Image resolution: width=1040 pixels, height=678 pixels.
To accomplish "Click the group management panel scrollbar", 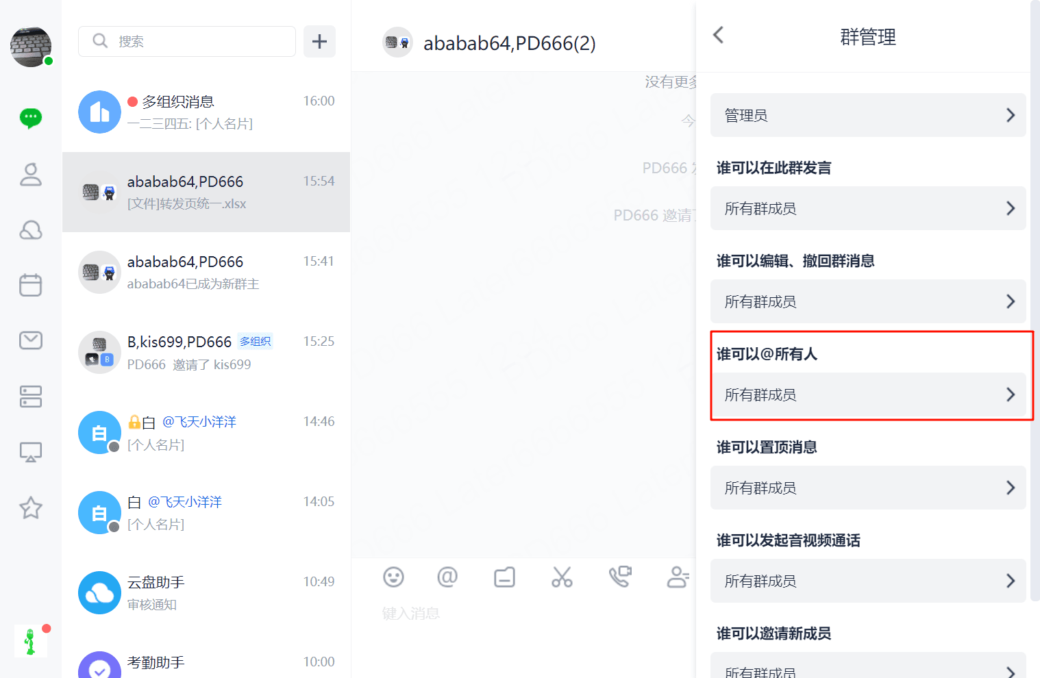I will 1035,301.
